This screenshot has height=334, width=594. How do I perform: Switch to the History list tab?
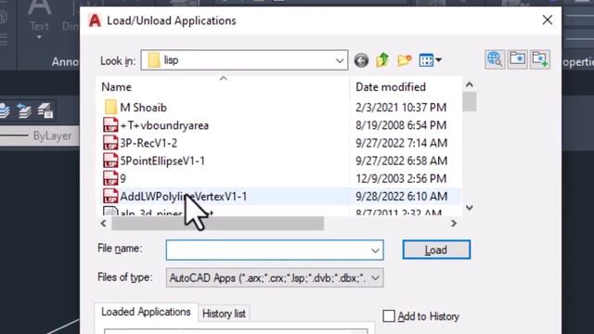(224, 314)
